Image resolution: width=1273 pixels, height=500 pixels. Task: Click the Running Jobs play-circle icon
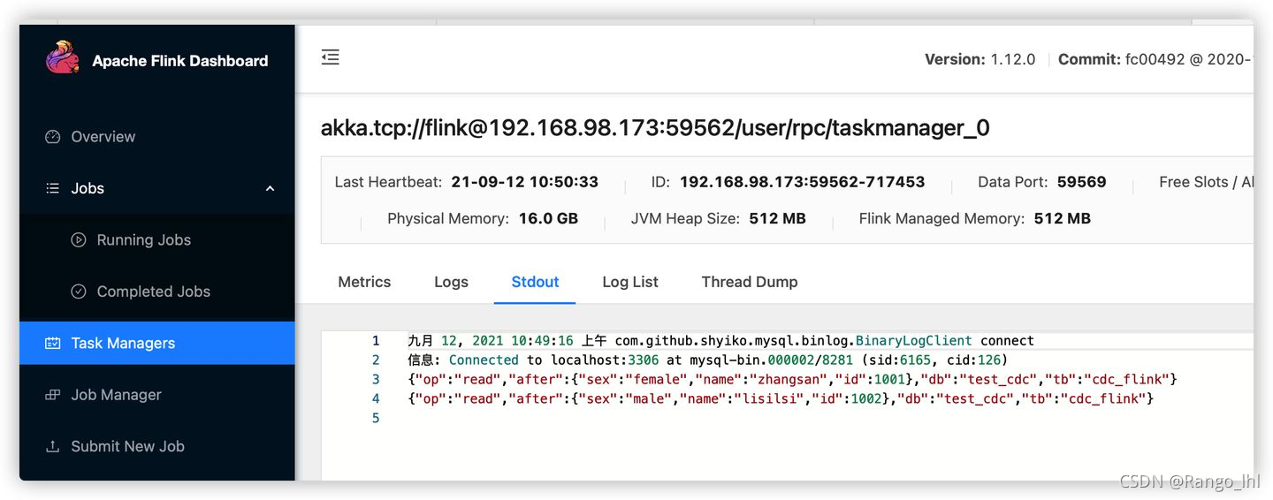[x=79, y=240]
